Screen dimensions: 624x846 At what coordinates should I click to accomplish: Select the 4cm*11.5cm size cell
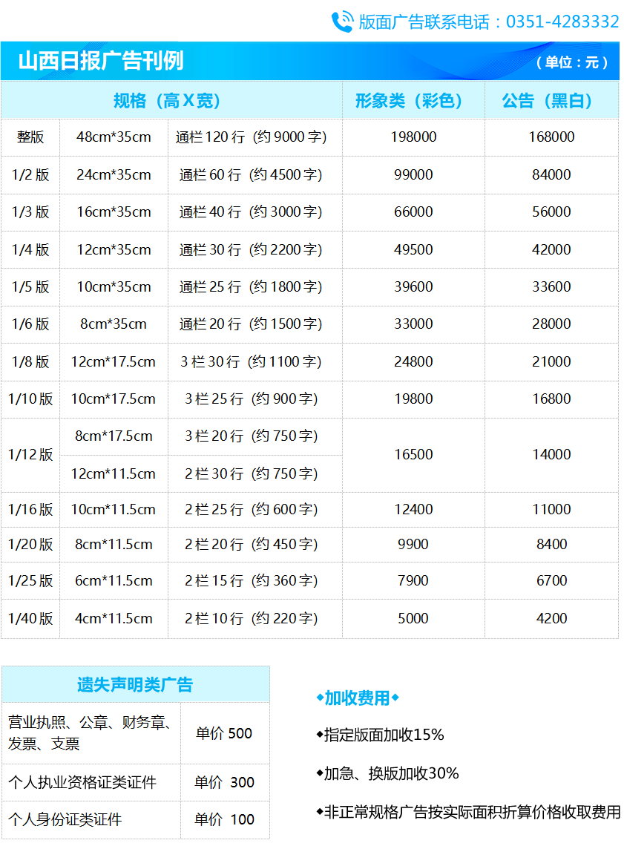click(x=114, y=619)
